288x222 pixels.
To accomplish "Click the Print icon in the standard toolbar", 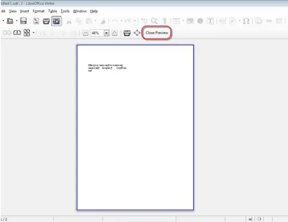I will [x=46, y=21].
